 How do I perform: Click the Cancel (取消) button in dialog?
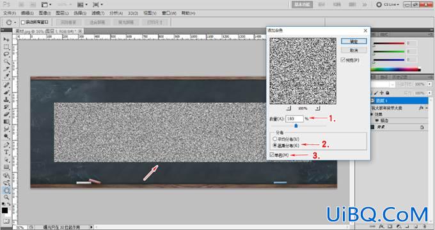[354, 50]
